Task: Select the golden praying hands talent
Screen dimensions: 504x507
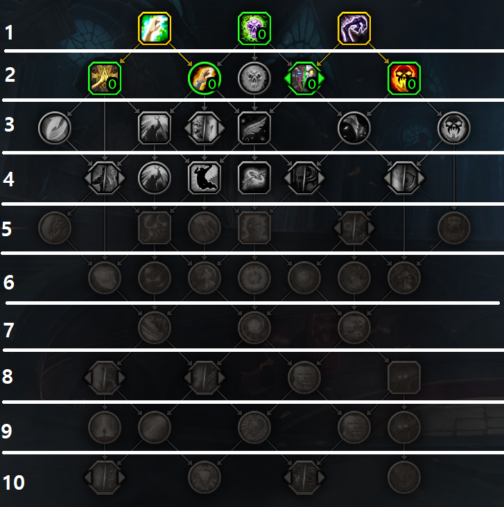Action: click(x=105, y=78)
